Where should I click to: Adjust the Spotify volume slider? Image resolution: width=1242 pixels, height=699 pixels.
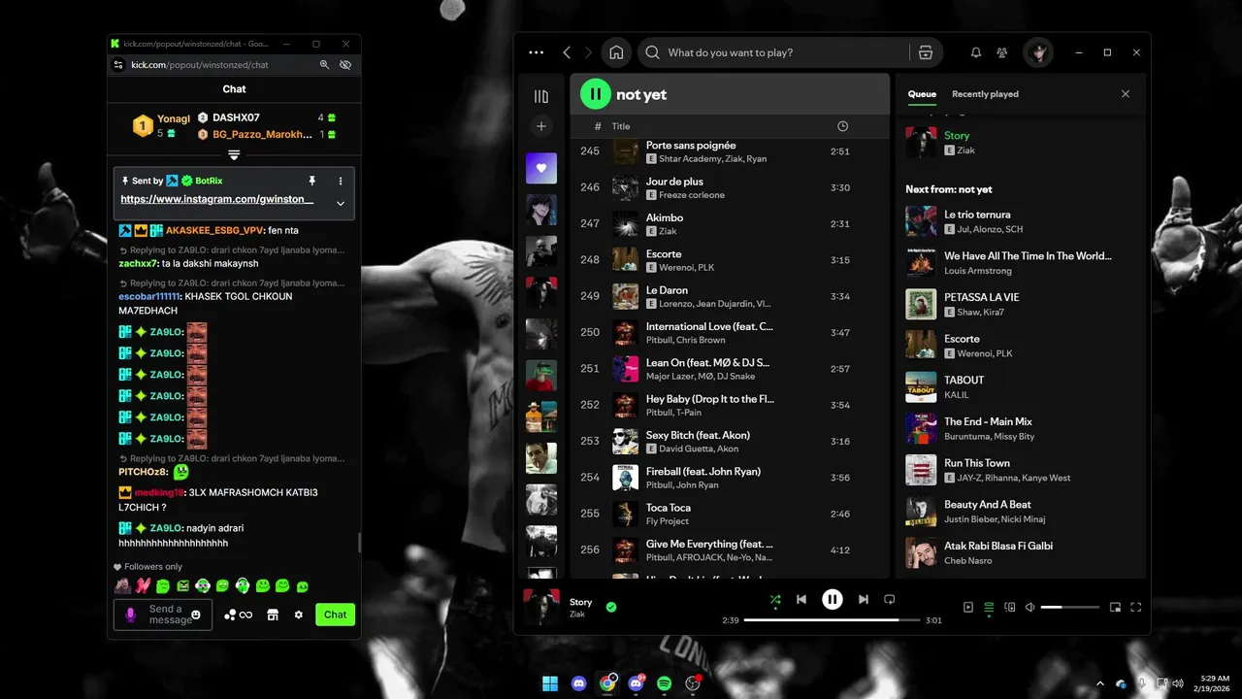1070,608
